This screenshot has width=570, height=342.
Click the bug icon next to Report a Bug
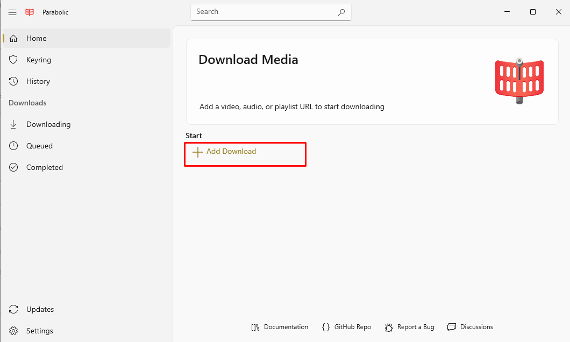[388, 327]
